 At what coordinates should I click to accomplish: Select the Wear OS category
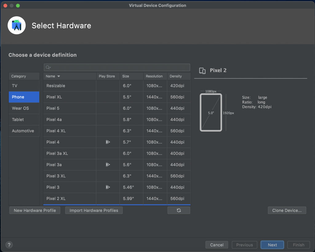pyautogui.click(x=20, y=108)
